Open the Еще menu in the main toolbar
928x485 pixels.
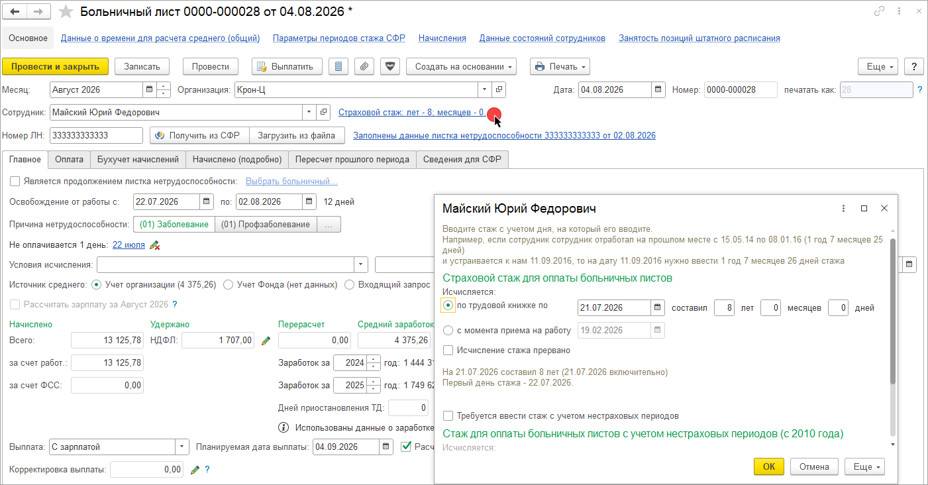pos(878,66)
